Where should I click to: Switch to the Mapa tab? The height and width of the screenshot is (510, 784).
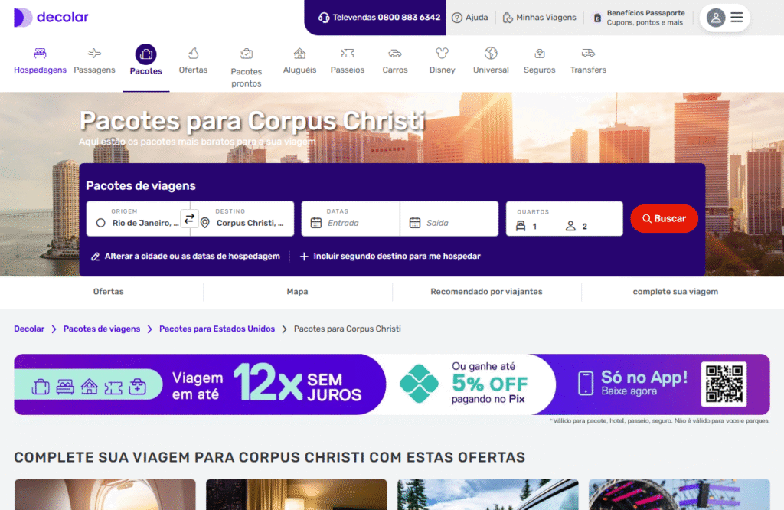point(298,292)
